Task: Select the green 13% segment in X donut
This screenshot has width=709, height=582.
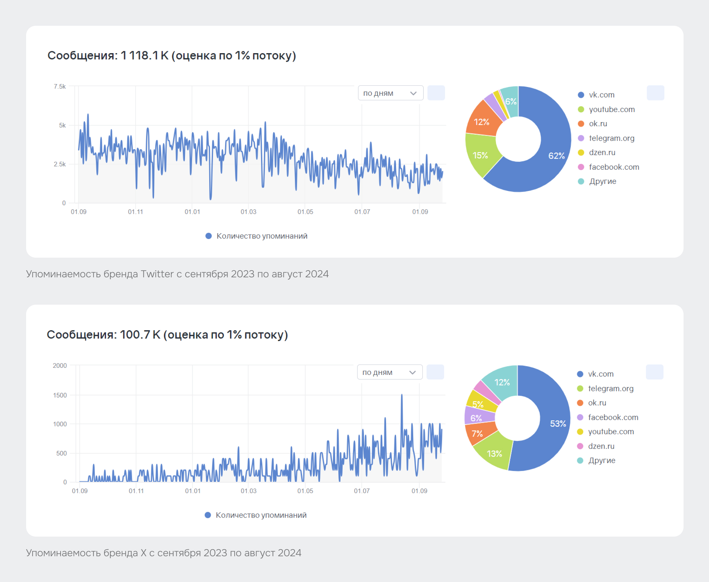Action: pos(494,453)
